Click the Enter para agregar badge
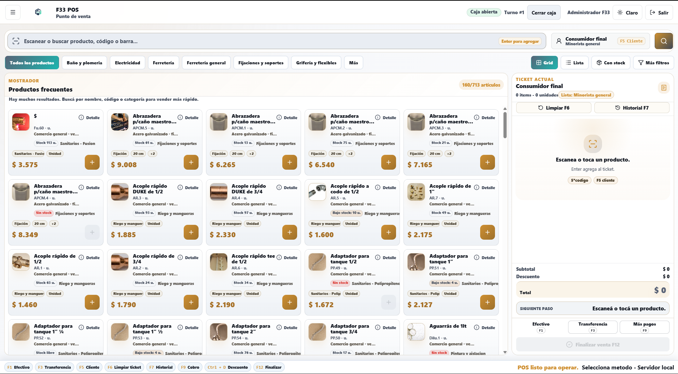Screen dimensions: 678x374 click(x=520, y=41)
